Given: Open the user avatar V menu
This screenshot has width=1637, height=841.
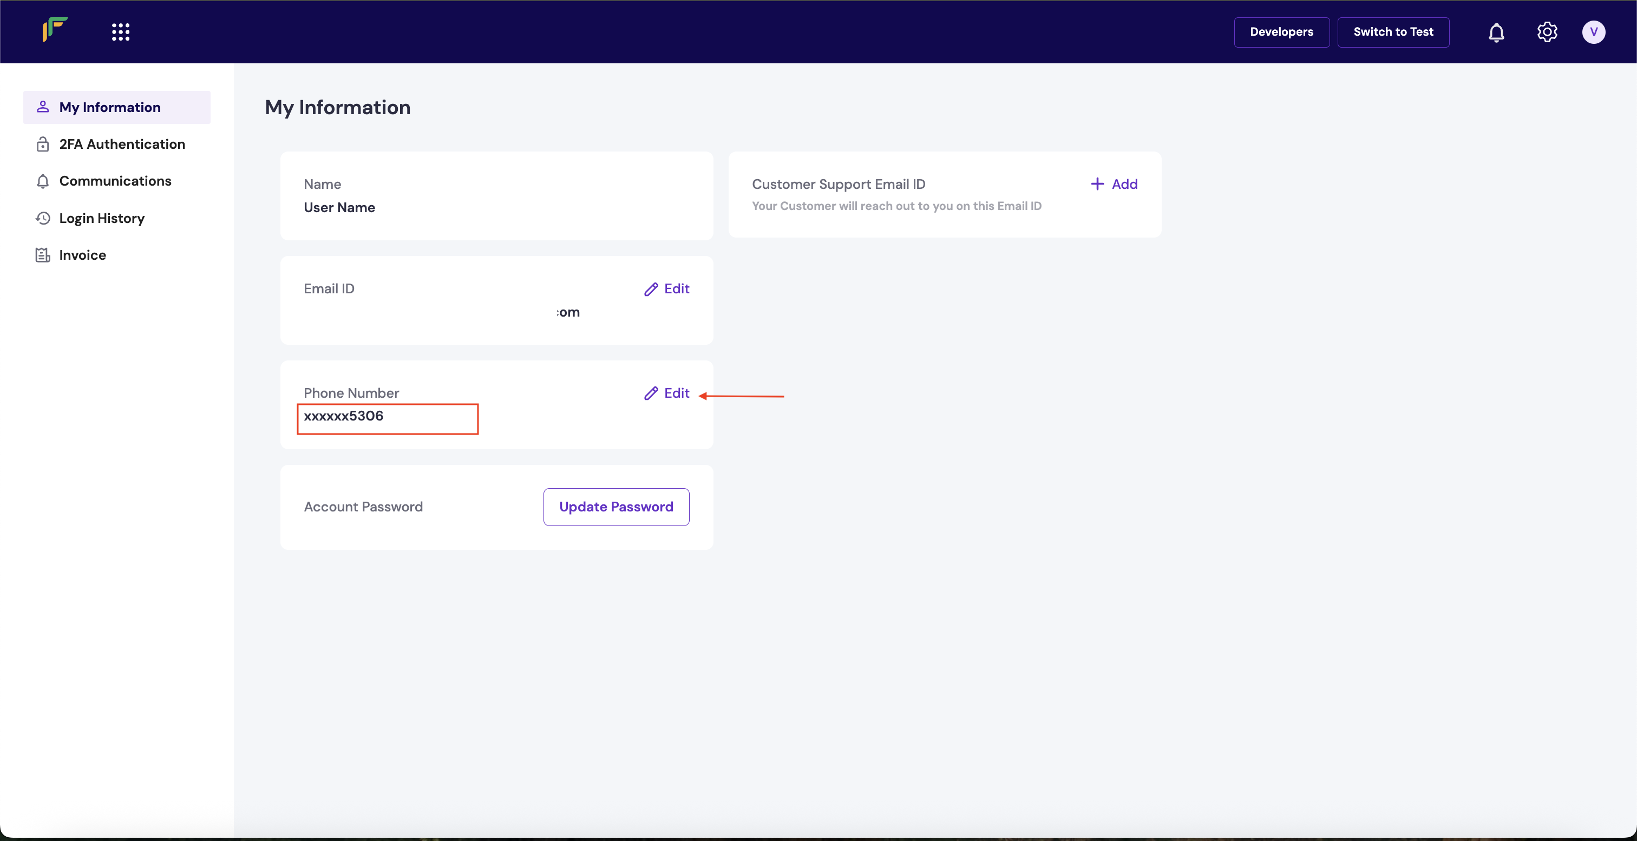Looking at the screenshot, I should (x=1593, y=32).
